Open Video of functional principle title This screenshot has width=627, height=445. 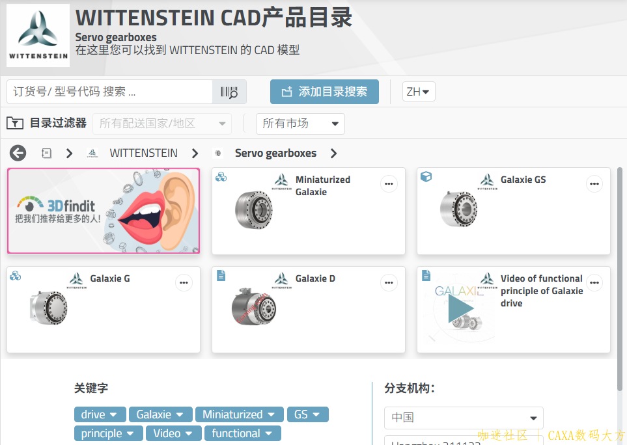click(542, 291)
